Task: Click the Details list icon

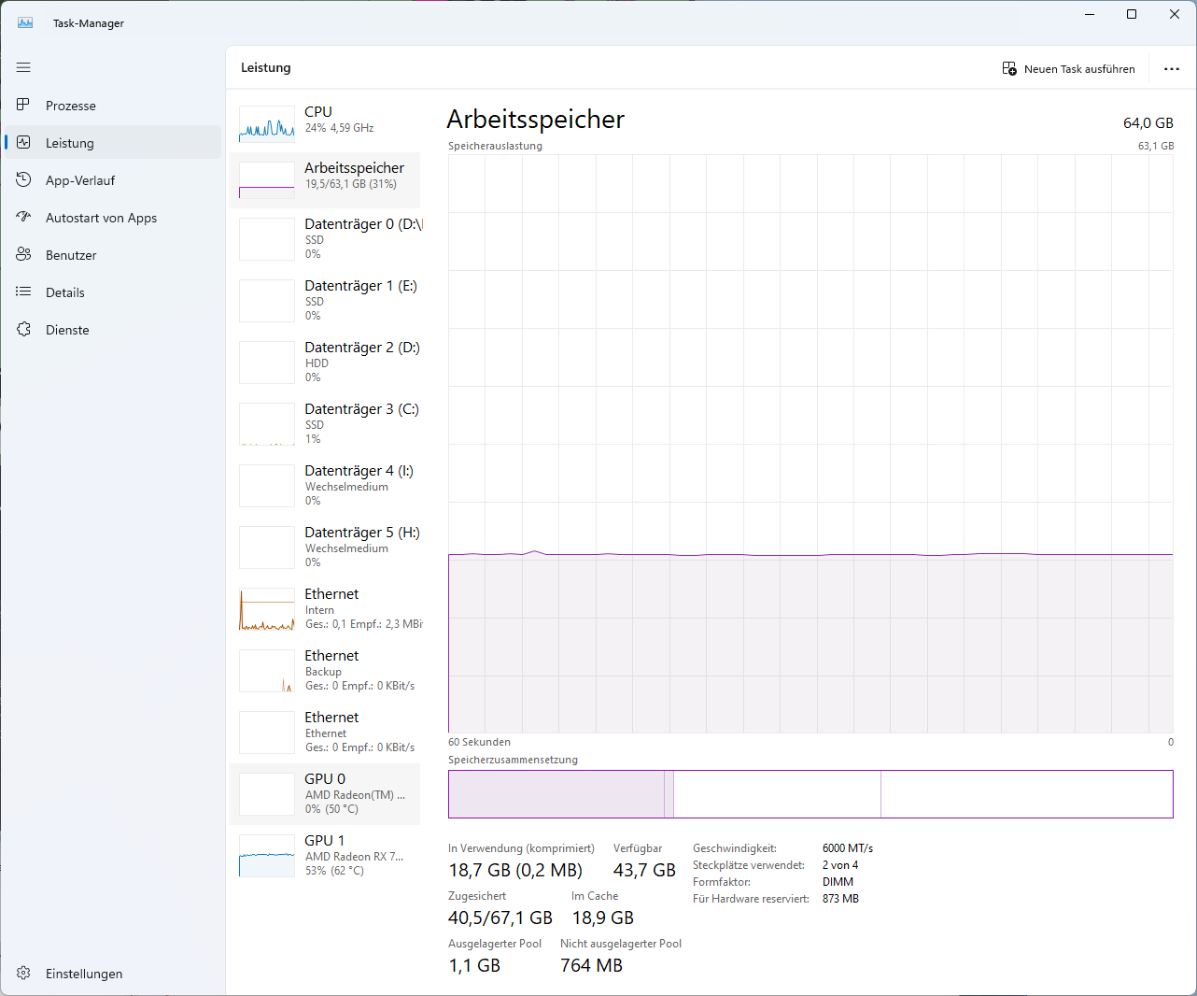Action: [x=23, y=292]
